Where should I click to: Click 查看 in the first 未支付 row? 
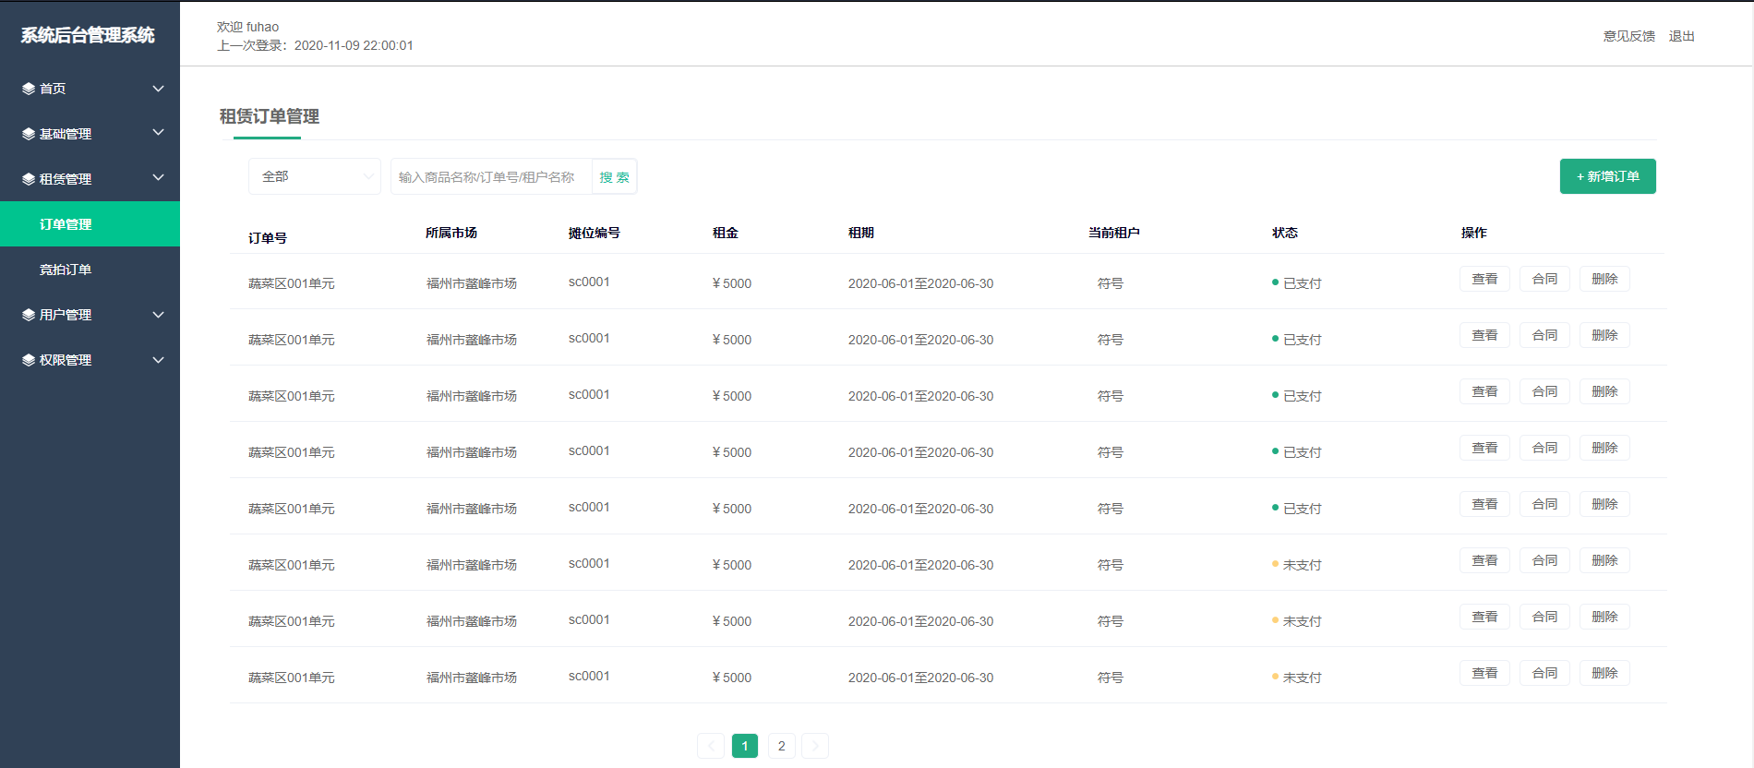(1484, 560)
